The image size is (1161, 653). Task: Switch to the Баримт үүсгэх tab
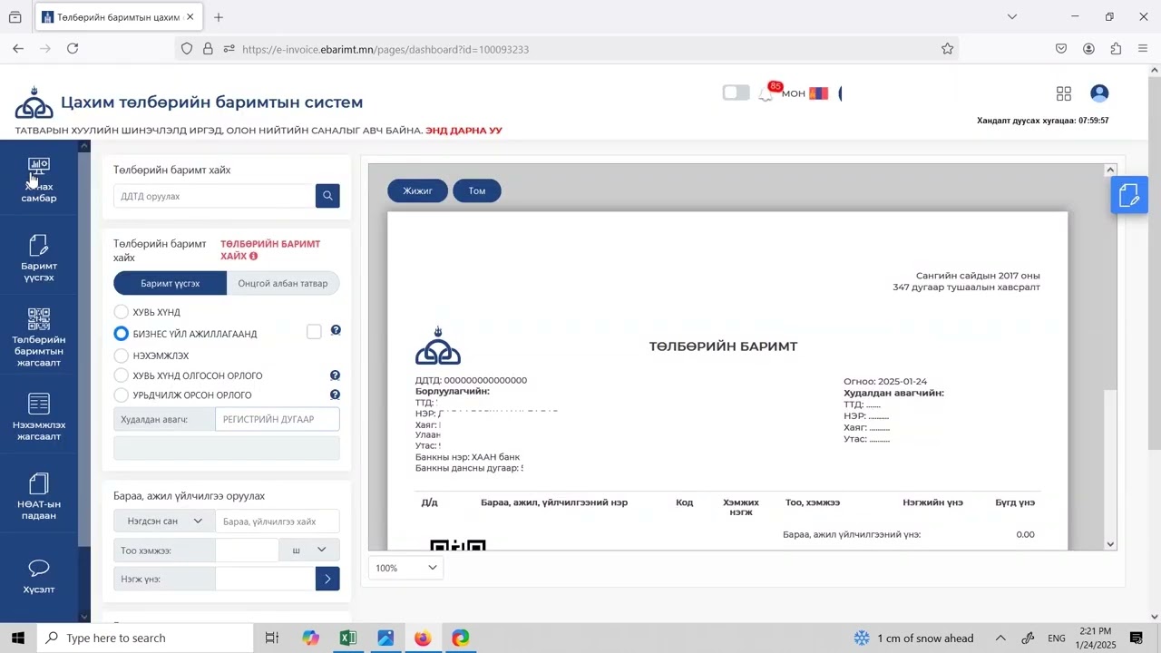point(170,283)
